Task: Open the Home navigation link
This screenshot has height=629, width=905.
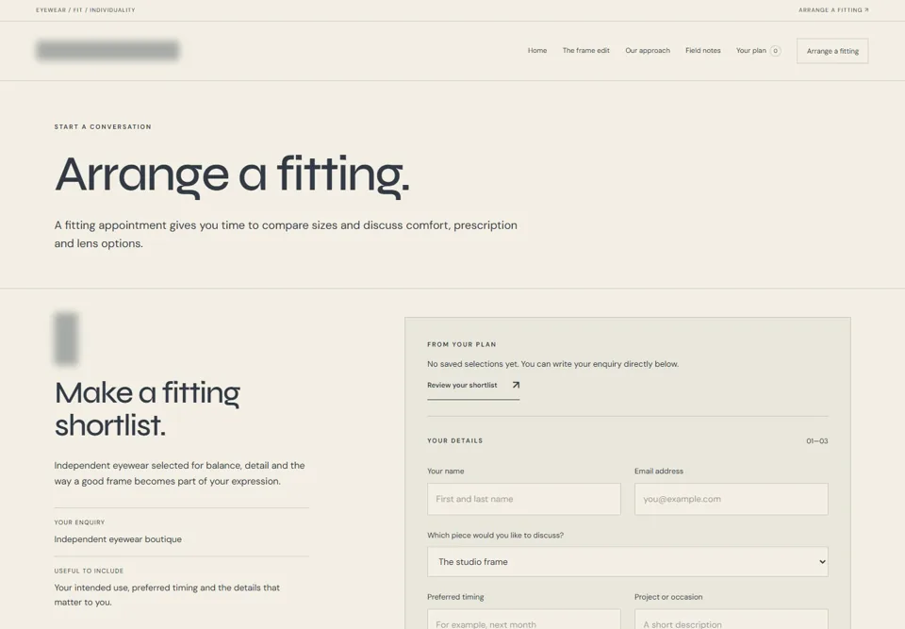Action: [x=536, y=50]
